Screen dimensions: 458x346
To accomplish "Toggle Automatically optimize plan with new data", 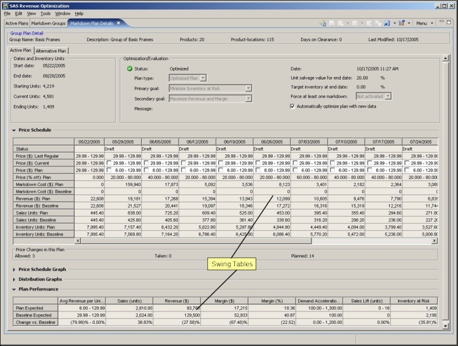I will (x=292, y=106).
